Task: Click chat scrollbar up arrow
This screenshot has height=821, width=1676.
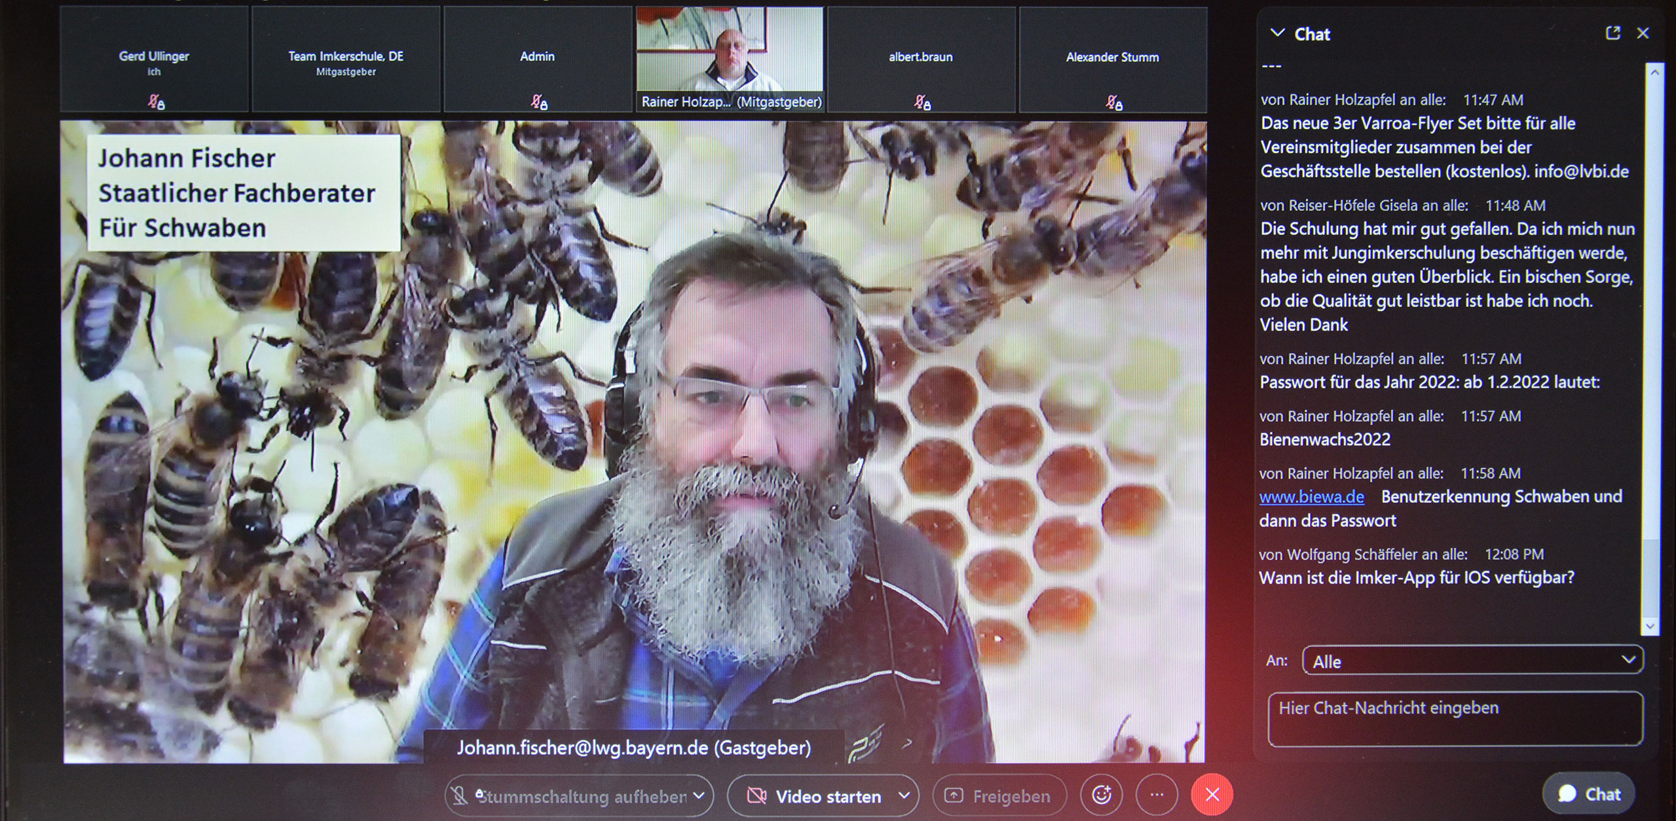Action: [1654, 73]
